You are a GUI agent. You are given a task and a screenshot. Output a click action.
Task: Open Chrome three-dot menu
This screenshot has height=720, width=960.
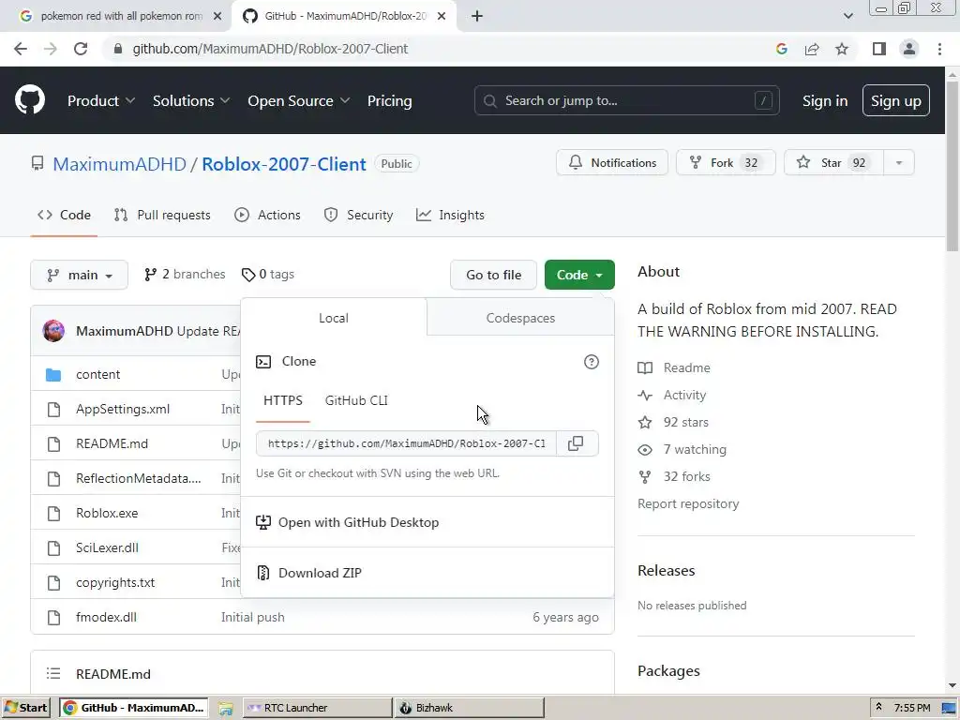(x=939, y=49)
